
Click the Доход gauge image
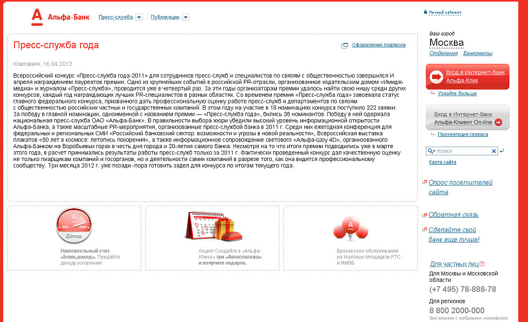click(x=74, y=225)
